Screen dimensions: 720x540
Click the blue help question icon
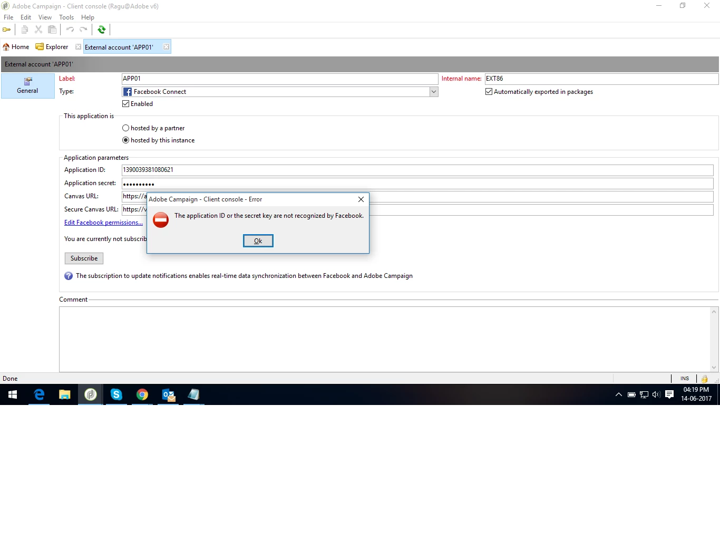(x=69, y=276)
